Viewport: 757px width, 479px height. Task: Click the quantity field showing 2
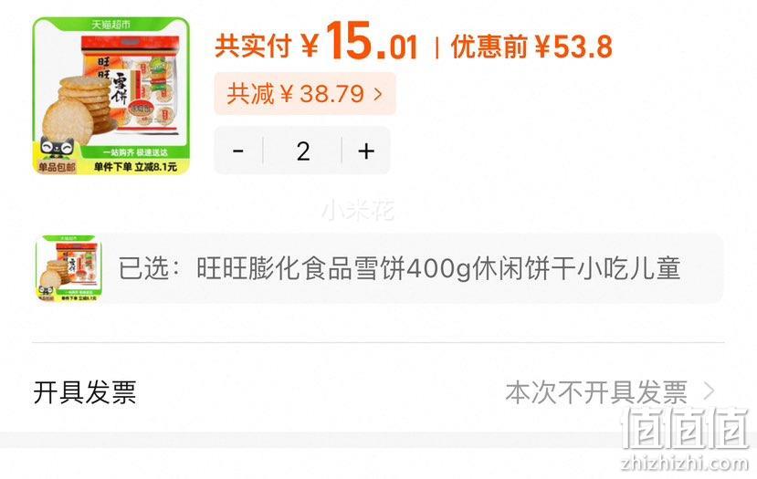point(302,151)
